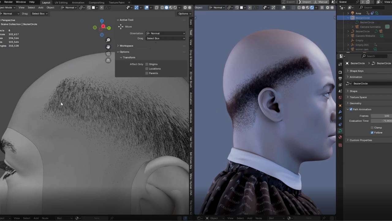This screenshot has height=221, width=392.
Task: Open the Material properties tab icon
Action: tap(340, 137)
